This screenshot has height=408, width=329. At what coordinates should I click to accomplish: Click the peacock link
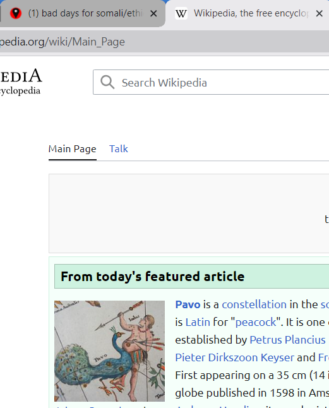[x=255, y=322]
